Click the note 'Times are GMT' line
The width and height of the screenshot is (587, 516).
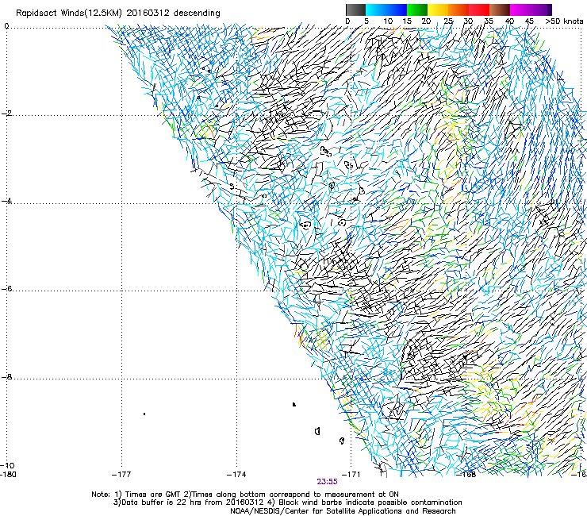point(245,495)
